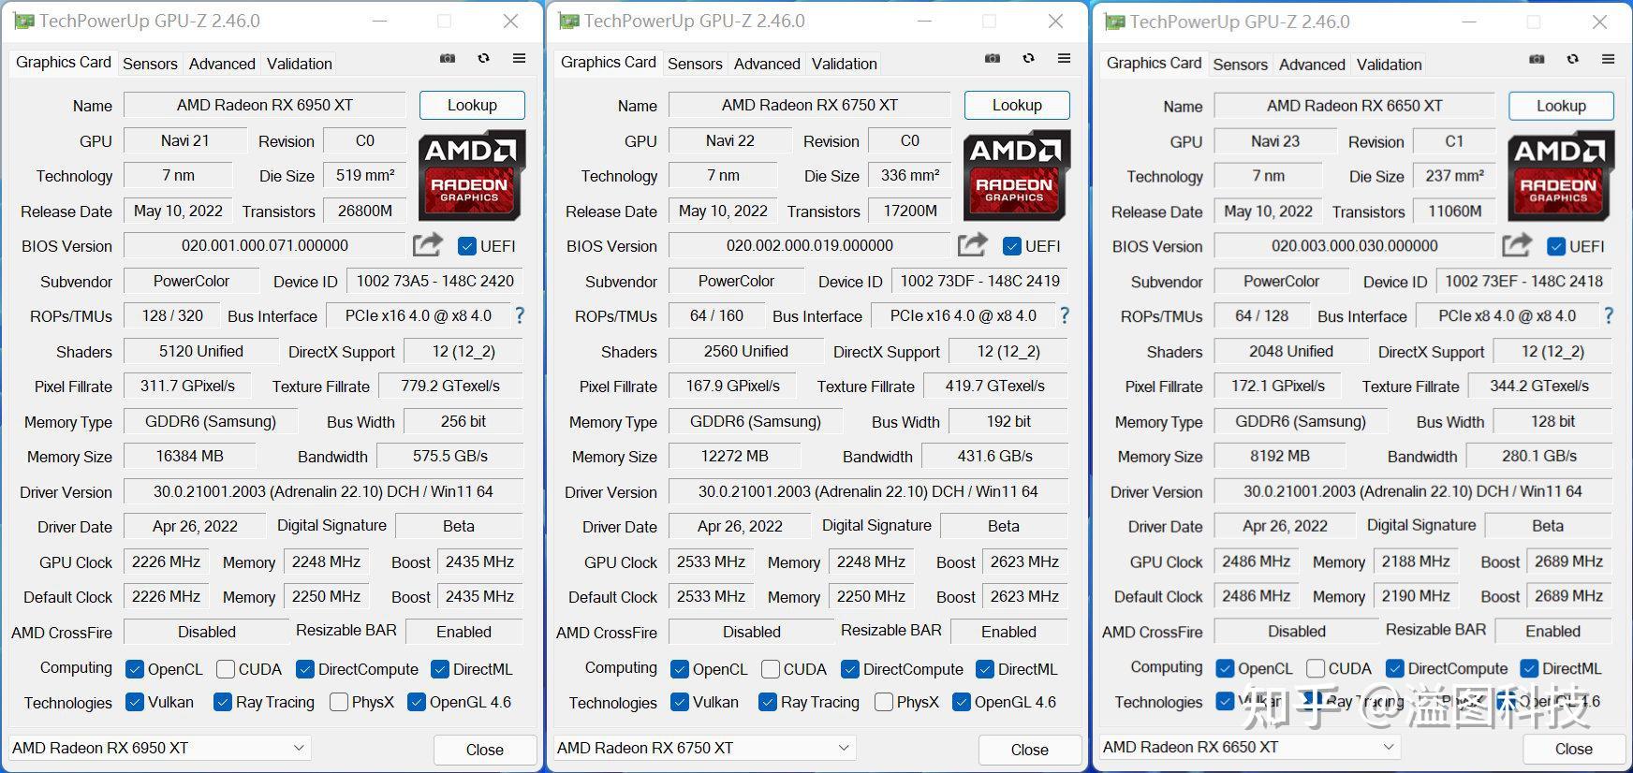Switch to Sensors tab in RX 6950 XT window
Viewport: 1633px width, 773px height.
tap(150, 64)
